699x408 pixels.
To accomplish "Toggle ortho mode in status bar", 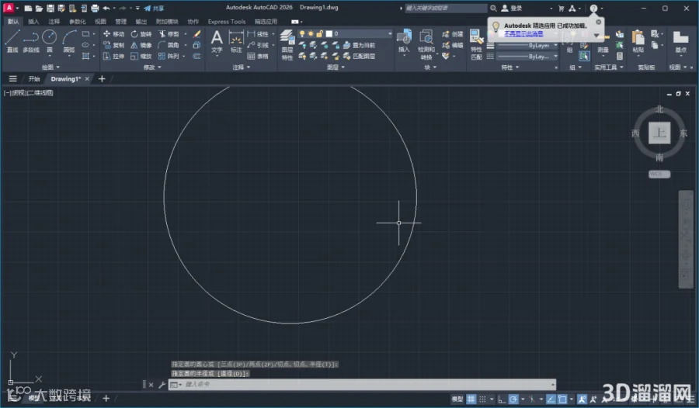I will pyautogui.click(x=502, y=399).
